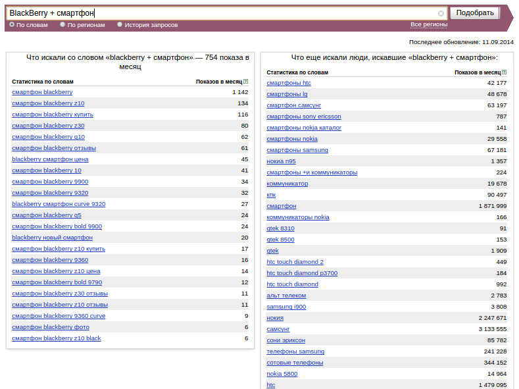Screen dimensions: 519x389
Task: Open the смартфон blackberry 9900 link
Action: tap(50, 182)
